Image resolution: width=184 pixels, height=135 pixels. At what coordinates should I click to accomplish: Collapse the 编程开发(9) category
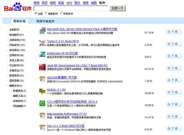(x=16, y=86)
